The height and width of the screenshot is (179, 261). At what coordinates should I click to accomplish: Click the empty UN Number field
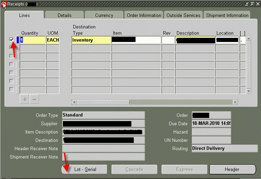tap(211, 140)
